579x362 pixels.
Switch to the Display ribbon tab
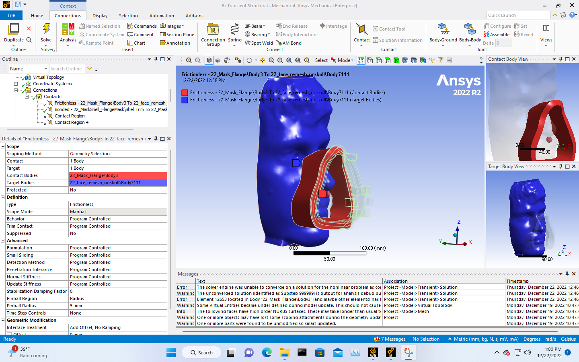[100, 16]
